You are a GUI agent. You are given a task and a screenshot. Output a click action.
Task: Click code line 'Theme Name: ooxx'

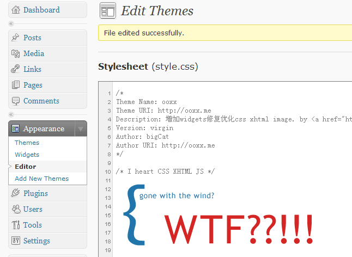(x=147, y=102)
